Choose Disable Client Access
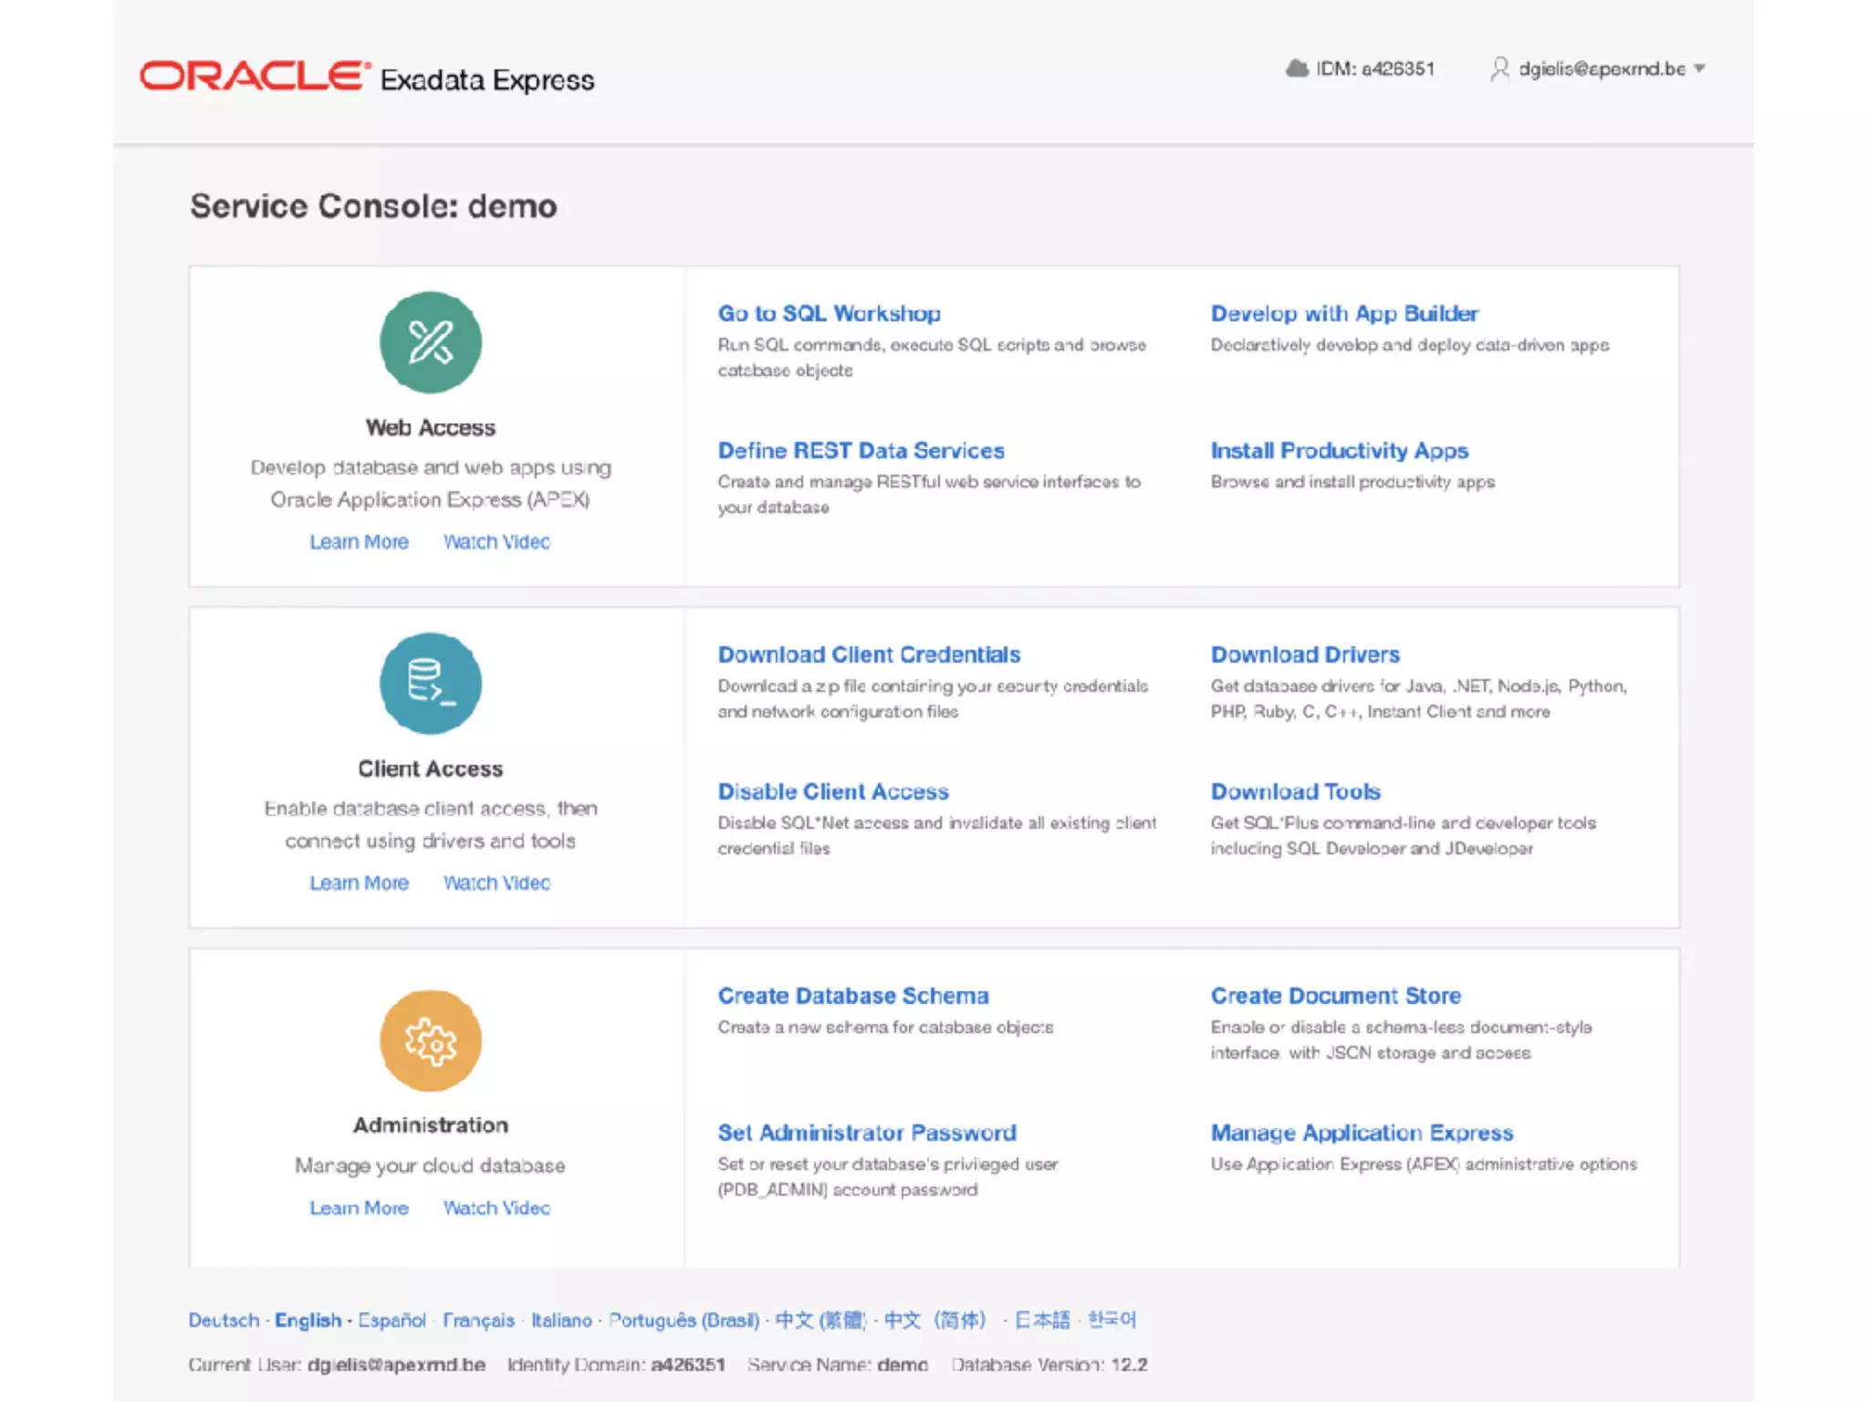 832,791
